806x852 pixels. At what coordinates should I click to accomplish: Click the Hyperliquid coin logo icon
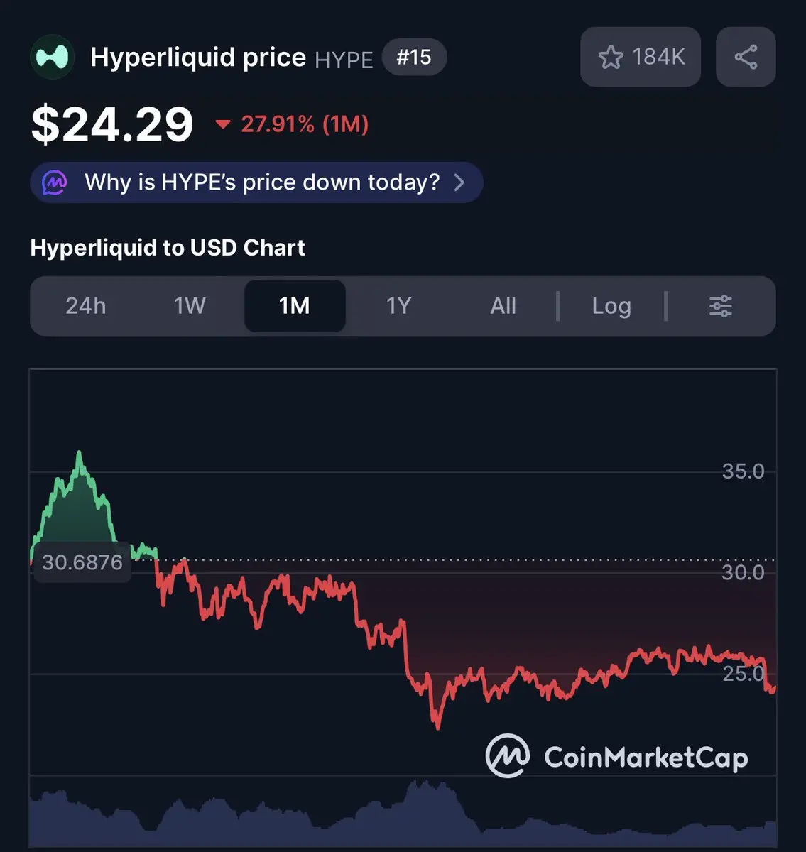point(53,57)
